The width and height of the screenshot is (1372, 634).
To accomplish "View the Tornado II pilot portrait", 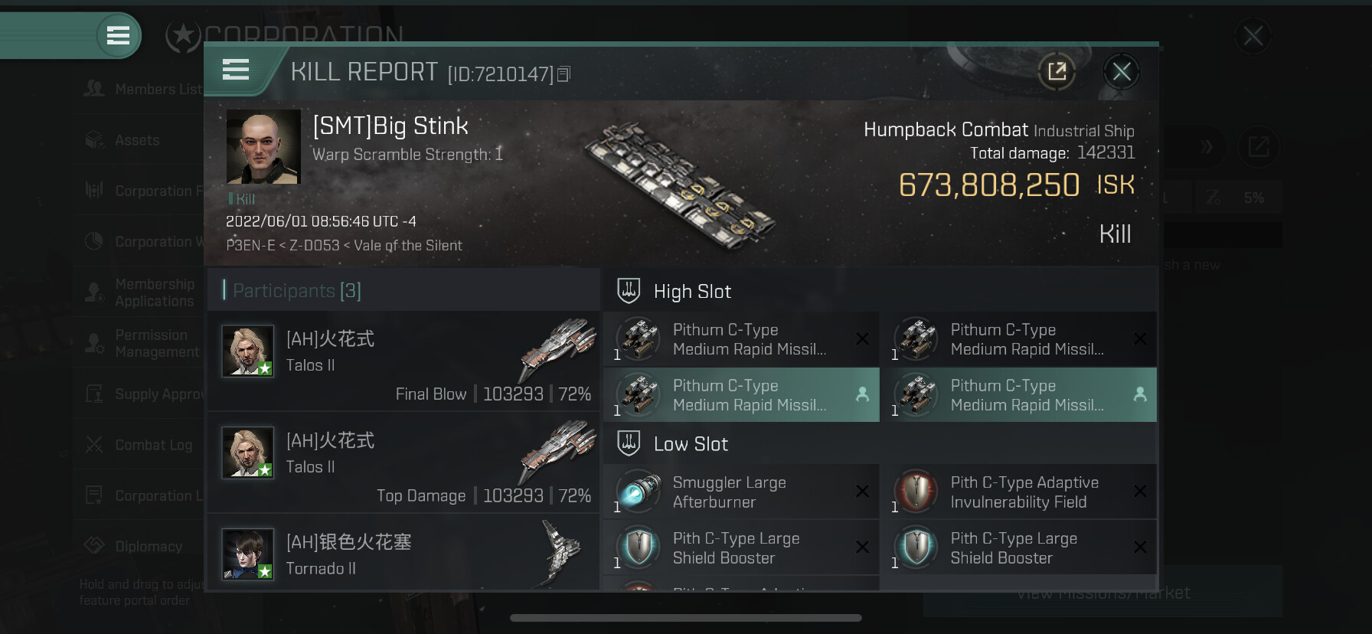I will (x=247, y=554).
